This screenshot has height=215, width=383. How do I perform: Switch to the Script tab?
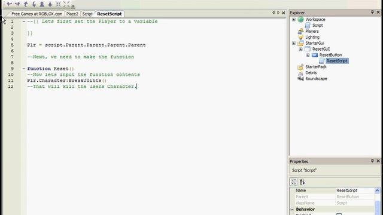point(87,14)
